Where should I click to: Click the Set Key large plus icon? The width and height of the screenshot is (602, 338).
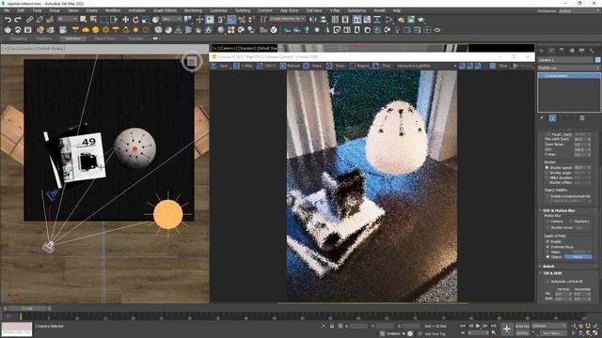[507, 329]
